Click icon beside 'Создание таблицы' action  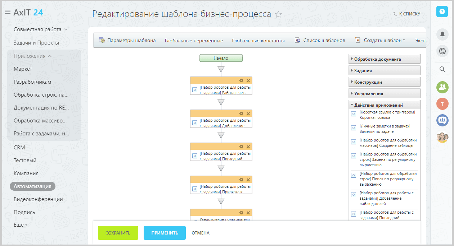click(x=354, y=143)
